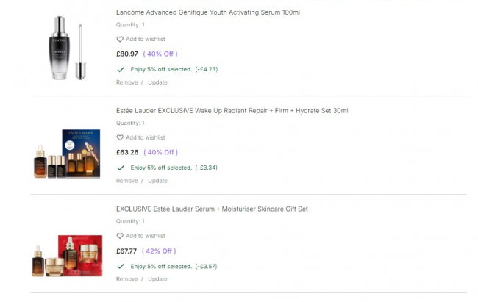
Task: Click green checkmark beside the -£3.57 discount
Action: click(121, 266)
